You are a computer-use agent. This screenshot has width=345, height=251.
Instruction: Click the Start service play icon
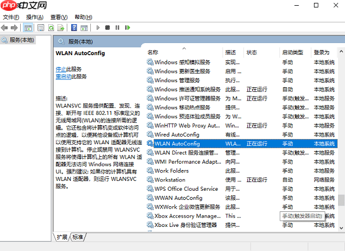coord(98,28)
